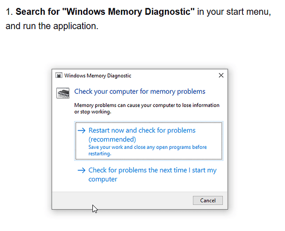Click the Check your computer for memory problems heading
The height and width of the screenshot is (231, 285).
[x=140, y=91]
